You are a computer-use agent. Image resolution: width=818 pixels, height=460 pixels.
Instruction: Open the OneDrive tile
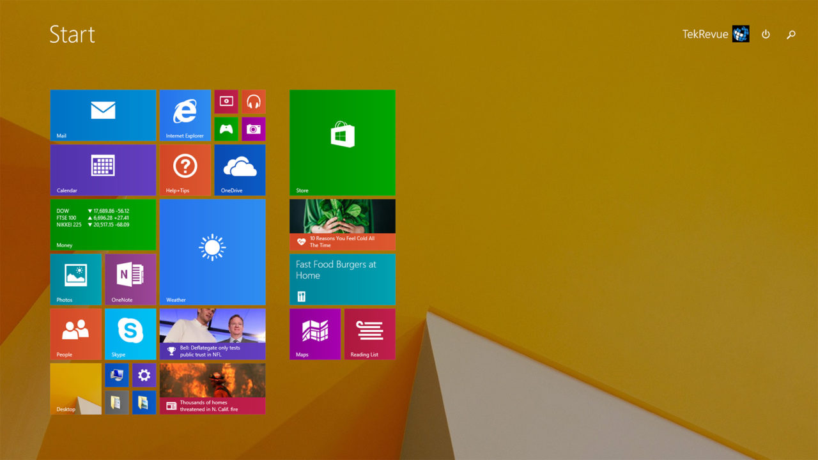[x=240, y=170]
